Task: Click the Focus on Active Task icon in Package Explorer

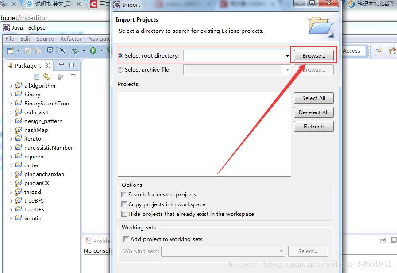Action: coord(60,77)
